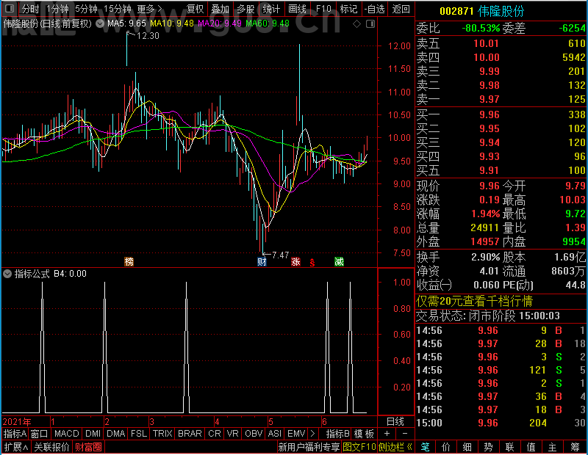
Task: Click 返回 to go back
Action: point(401,9)
